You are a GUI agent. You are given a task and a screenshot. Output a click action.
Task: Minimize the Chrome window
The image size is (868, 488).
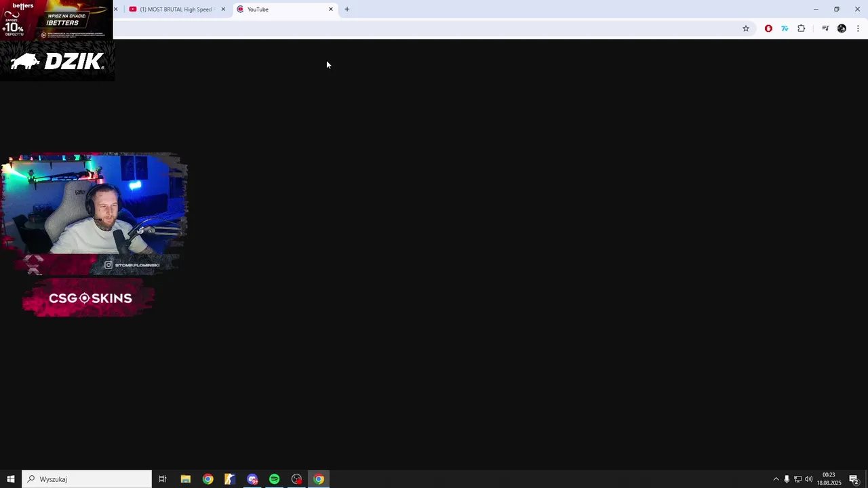click(816, 9)
